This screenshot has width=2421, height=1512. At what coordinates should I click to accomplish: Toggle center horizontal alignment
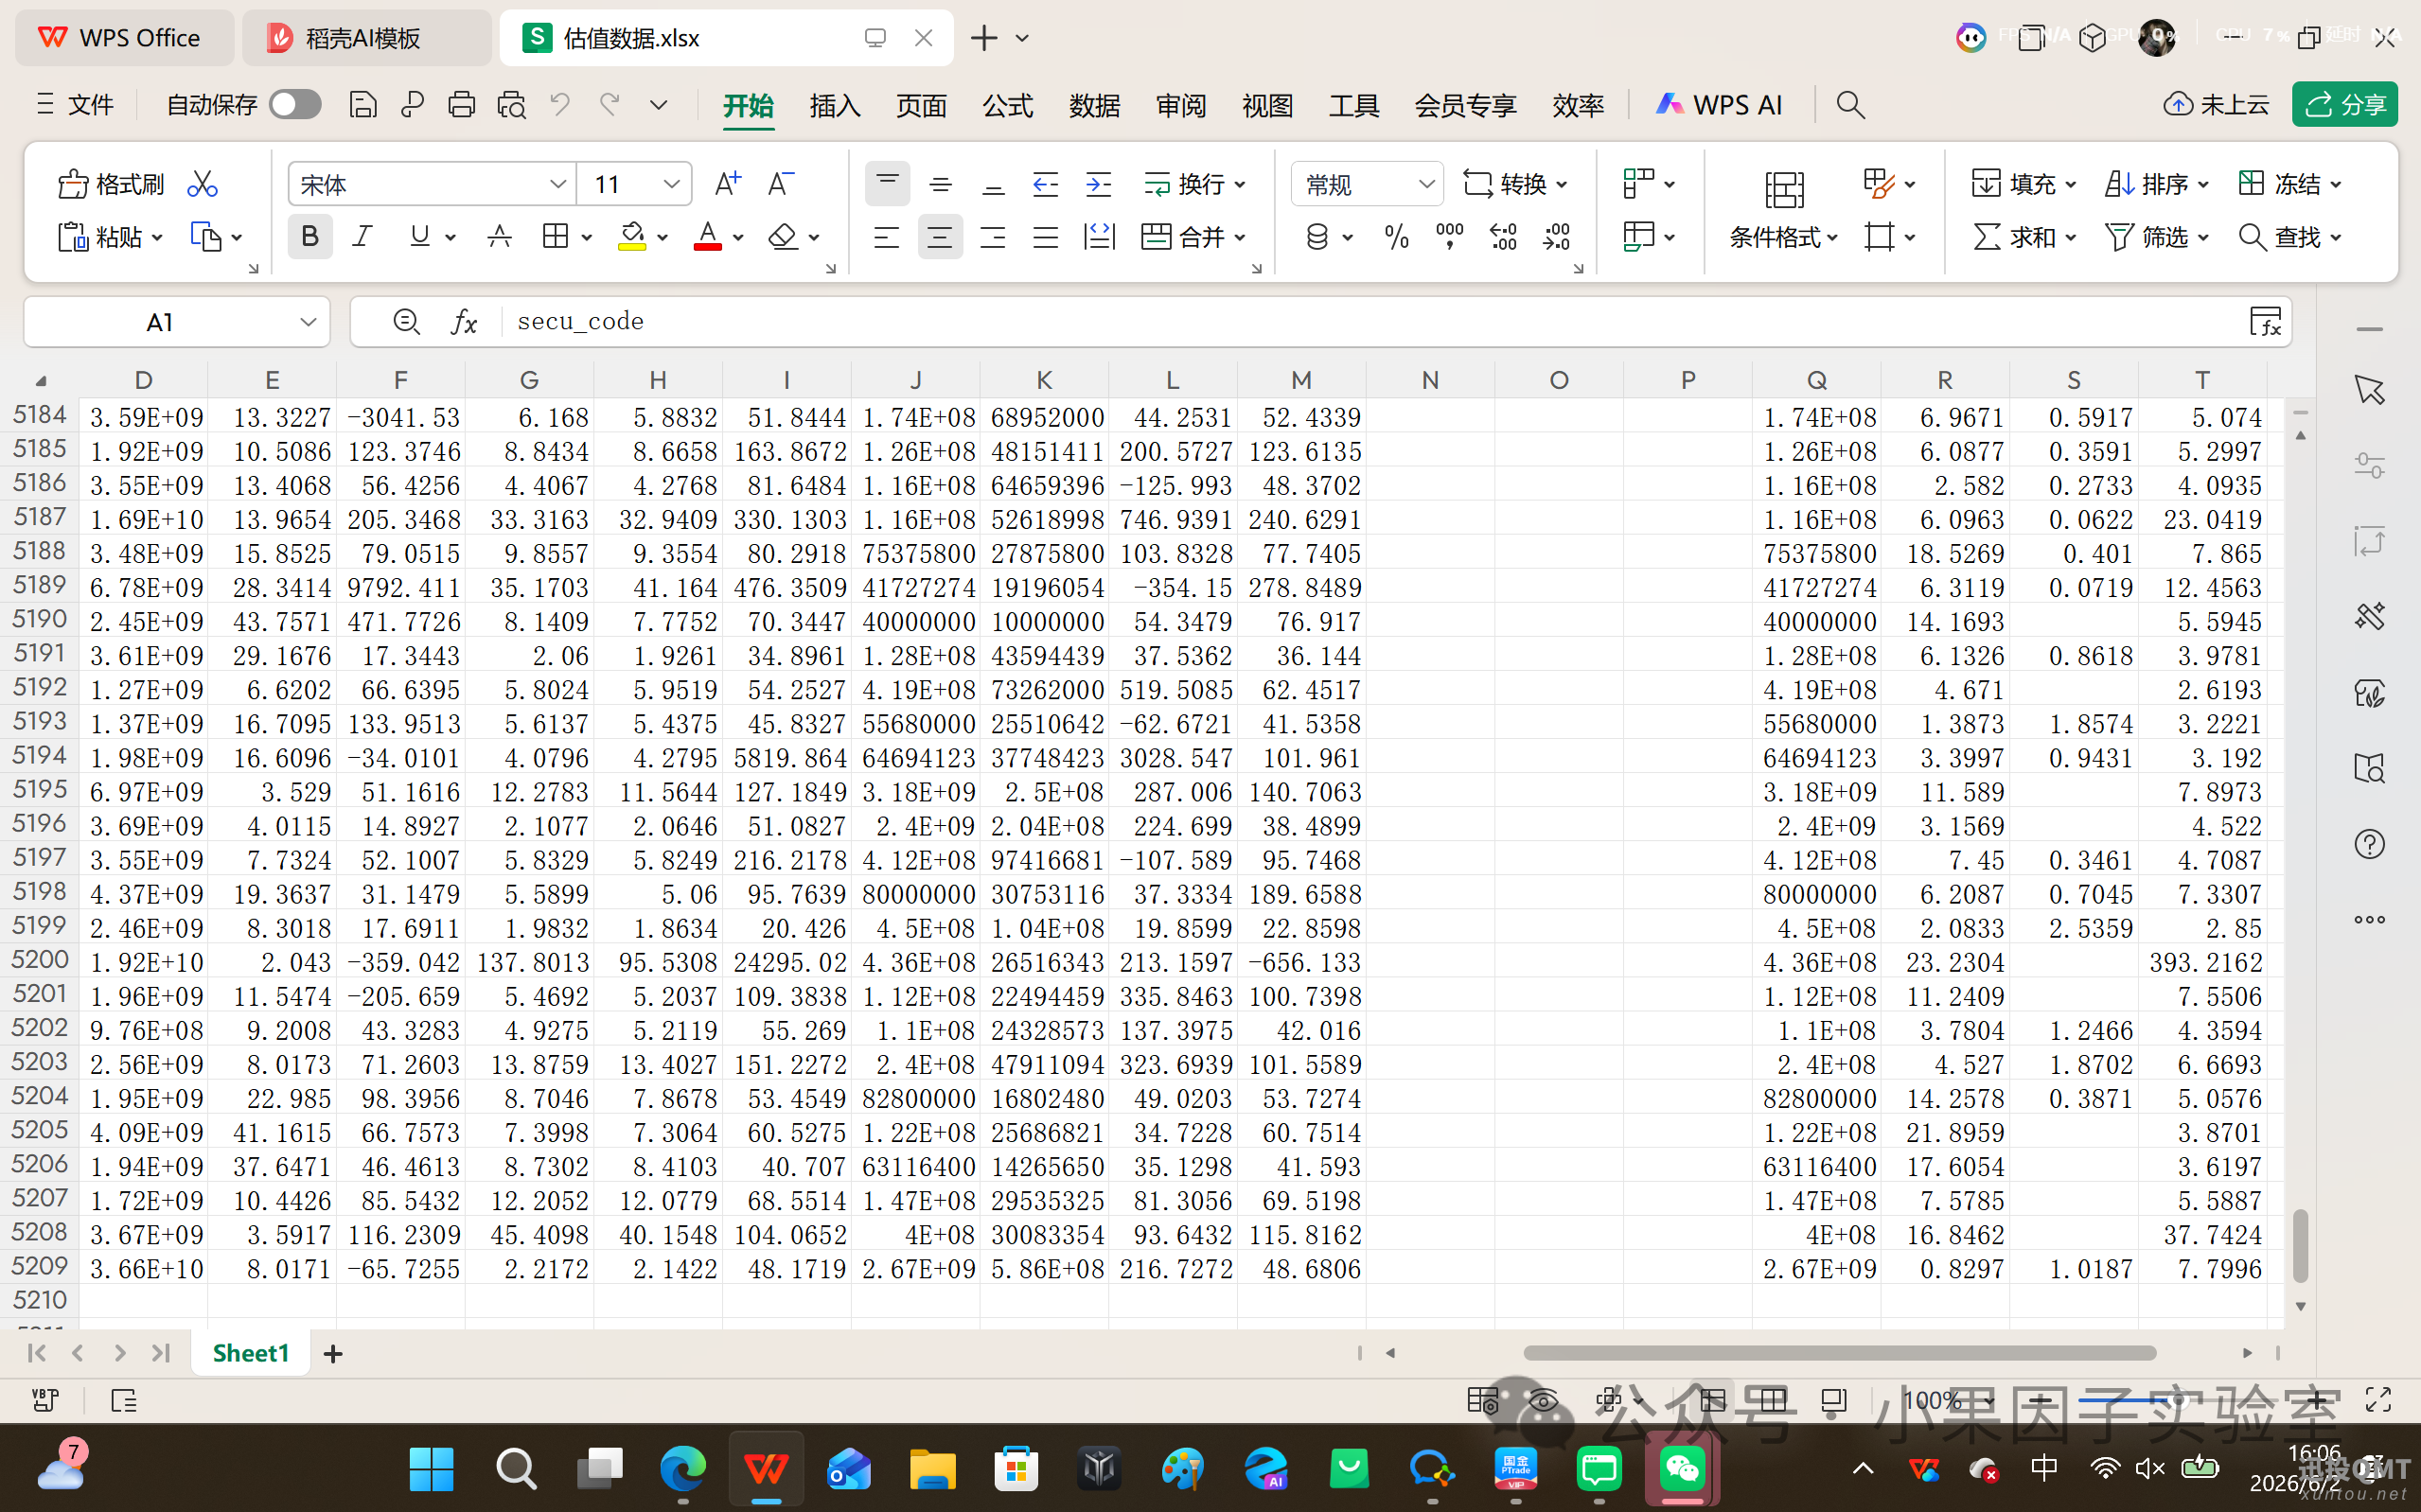[x=939, y=237]
